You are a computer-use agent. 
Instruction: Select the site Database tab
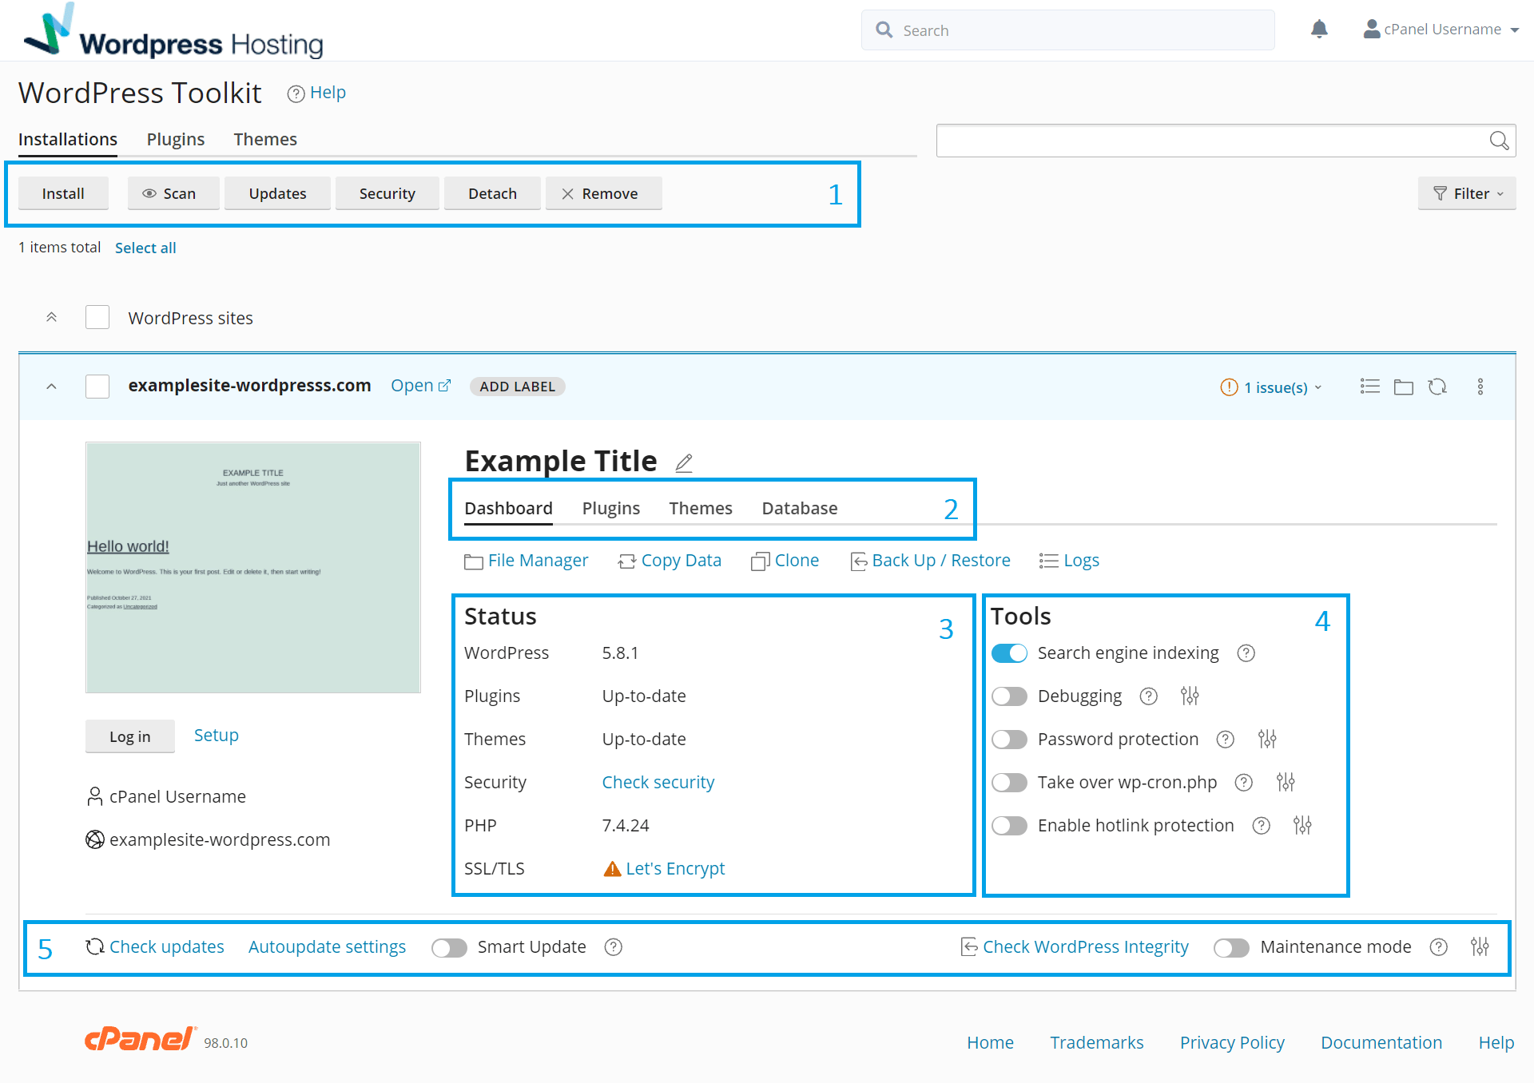800,509
